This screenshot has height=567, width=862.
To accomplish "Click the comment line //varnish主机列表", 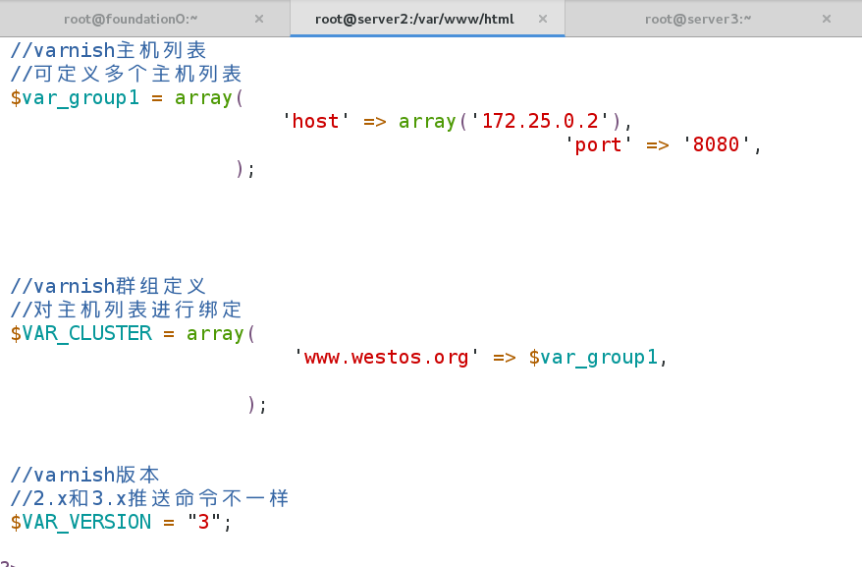I will (x=108, y=50).
